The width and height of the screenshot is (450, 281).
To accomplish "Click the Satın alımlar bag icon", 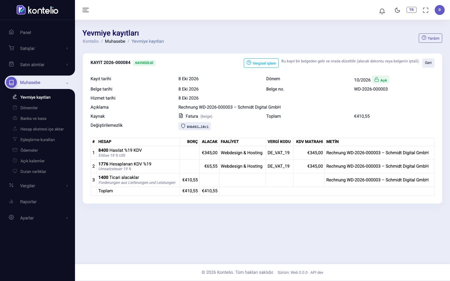I will [12, 64].
